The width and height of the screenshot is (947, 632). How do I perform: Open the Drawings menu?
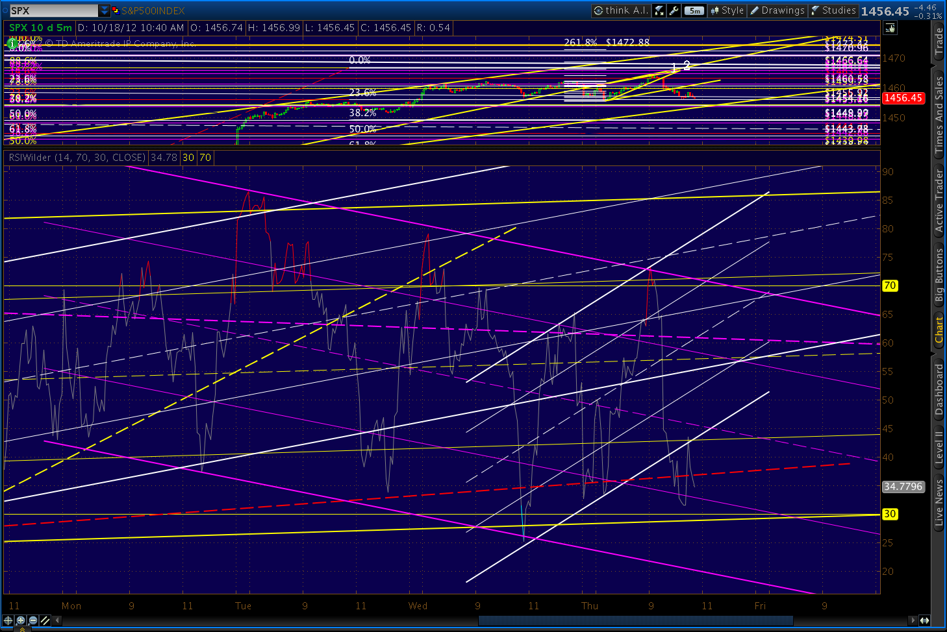[777, 10]
